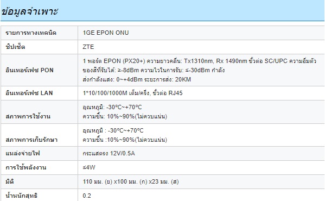Click the 12V/0.5A power value
The image size is (325, 201).
pyautogui.click(x=109, y=154)
